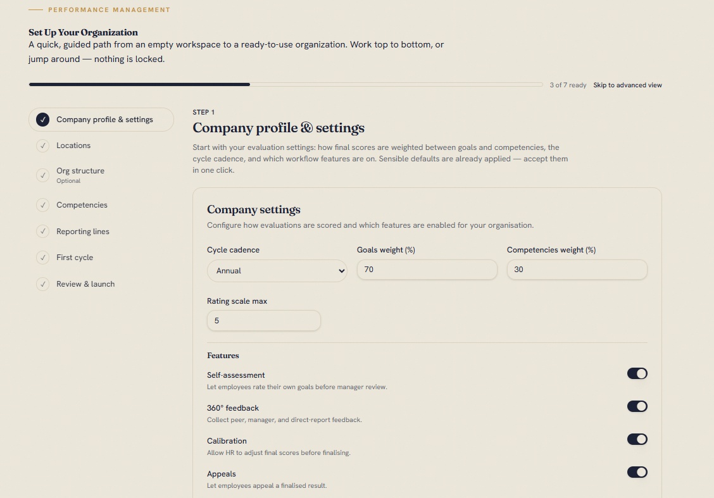714x498 pixels.
Task: Click the 'Company settings' heading
Action: (254, 209)
